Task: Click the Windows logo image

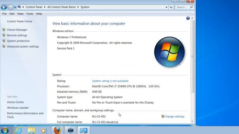Action: (x=169, y=52)
